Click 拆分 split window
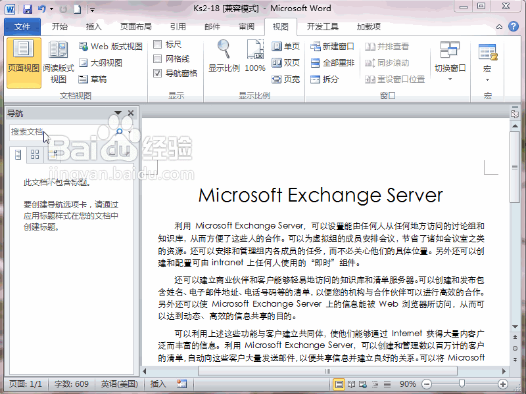 (324, 79)
